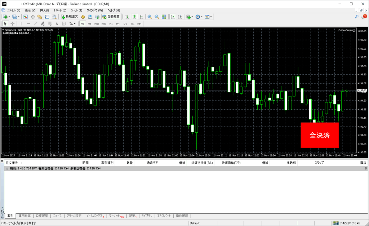The width and height of the screenshot is (369, 226).
Task: Expand the profiles dropdown arrow
Action: point(18,17)
